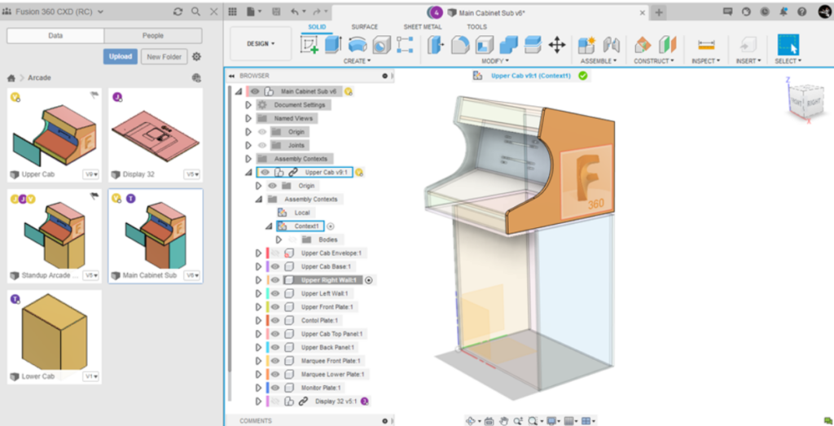The height and width of the screenshot is (426, 834).
Task: Toggle visibility of Upper Right Wall:1
Action: pyautogui.click(x=275, y=279)
